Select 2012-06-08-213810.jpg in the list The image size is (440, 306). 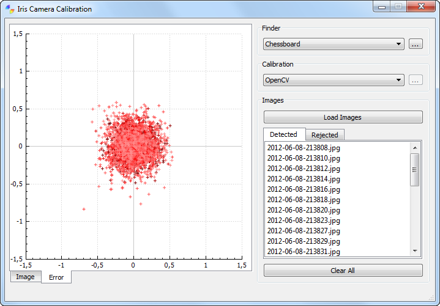(x=338, y=158)
